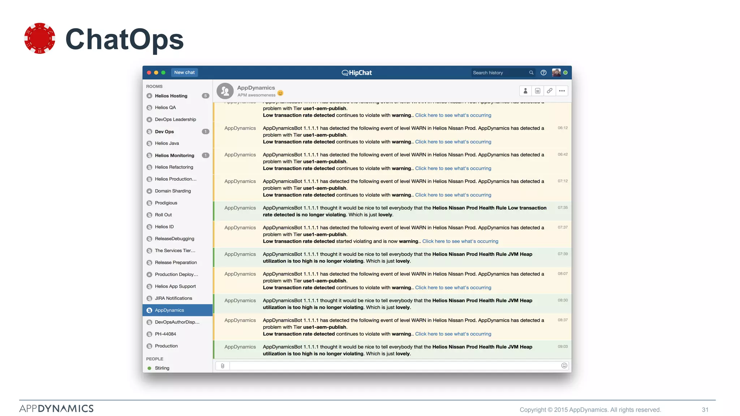Click the search magnifier icon
The image size is (740, 416).
pos(531,73)
